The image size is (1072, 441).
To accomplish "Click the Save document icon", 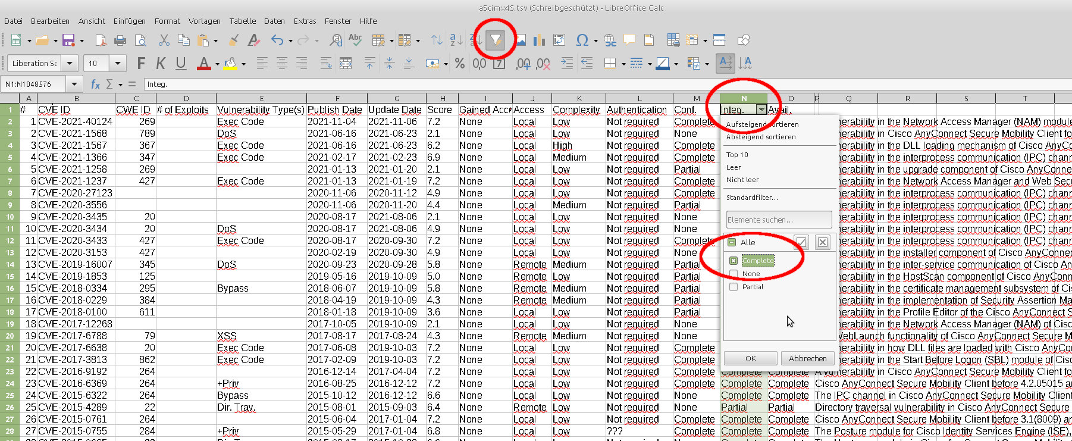I will (68, 40).
